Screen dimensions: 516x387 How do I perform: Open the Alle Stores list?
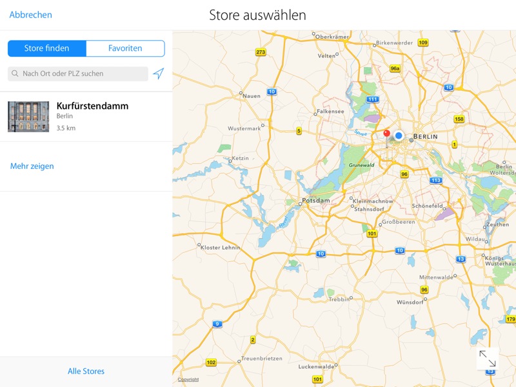click(86, 372)
